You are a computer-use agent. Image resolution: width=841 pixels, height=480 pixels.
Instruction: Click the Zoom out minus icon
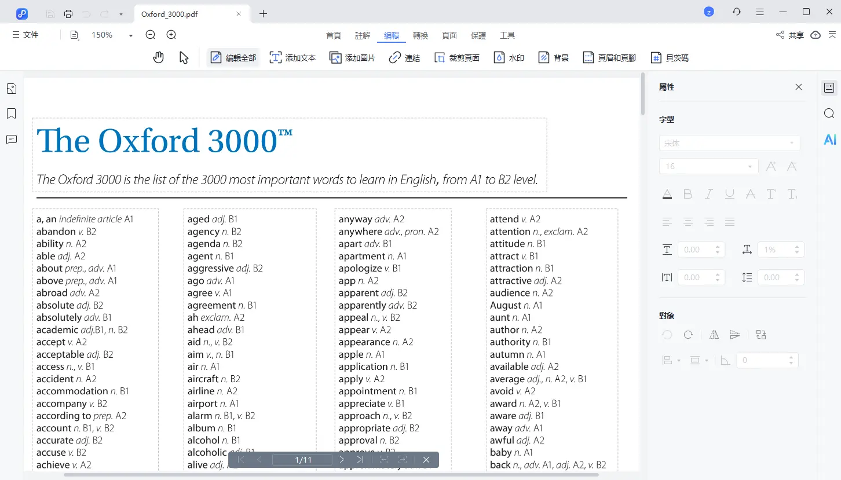pos(151,35)
